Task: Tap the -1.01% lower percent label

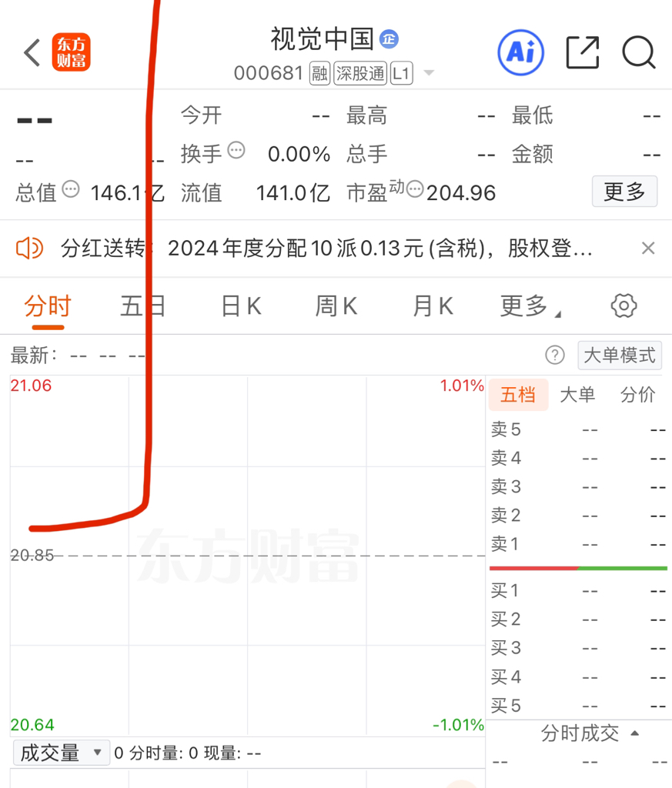Action: click(x=458, y=725)
